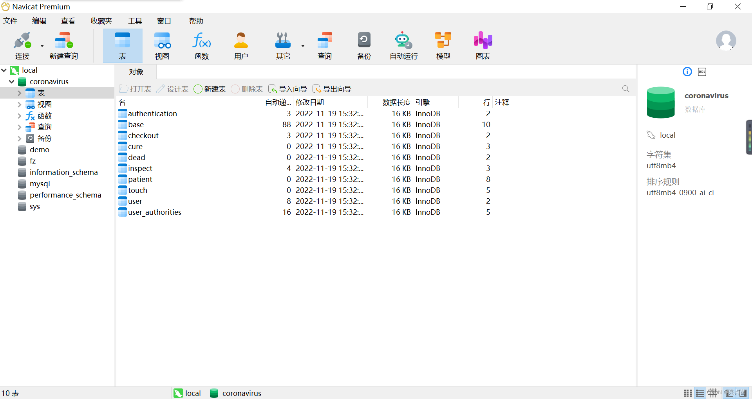
Task: Collapse the coronavirus database node
Action: (12, 82)
